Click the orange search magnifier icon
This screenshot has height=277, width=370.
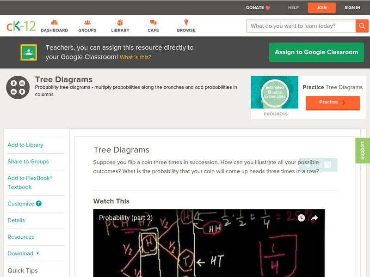click(362, 26)
